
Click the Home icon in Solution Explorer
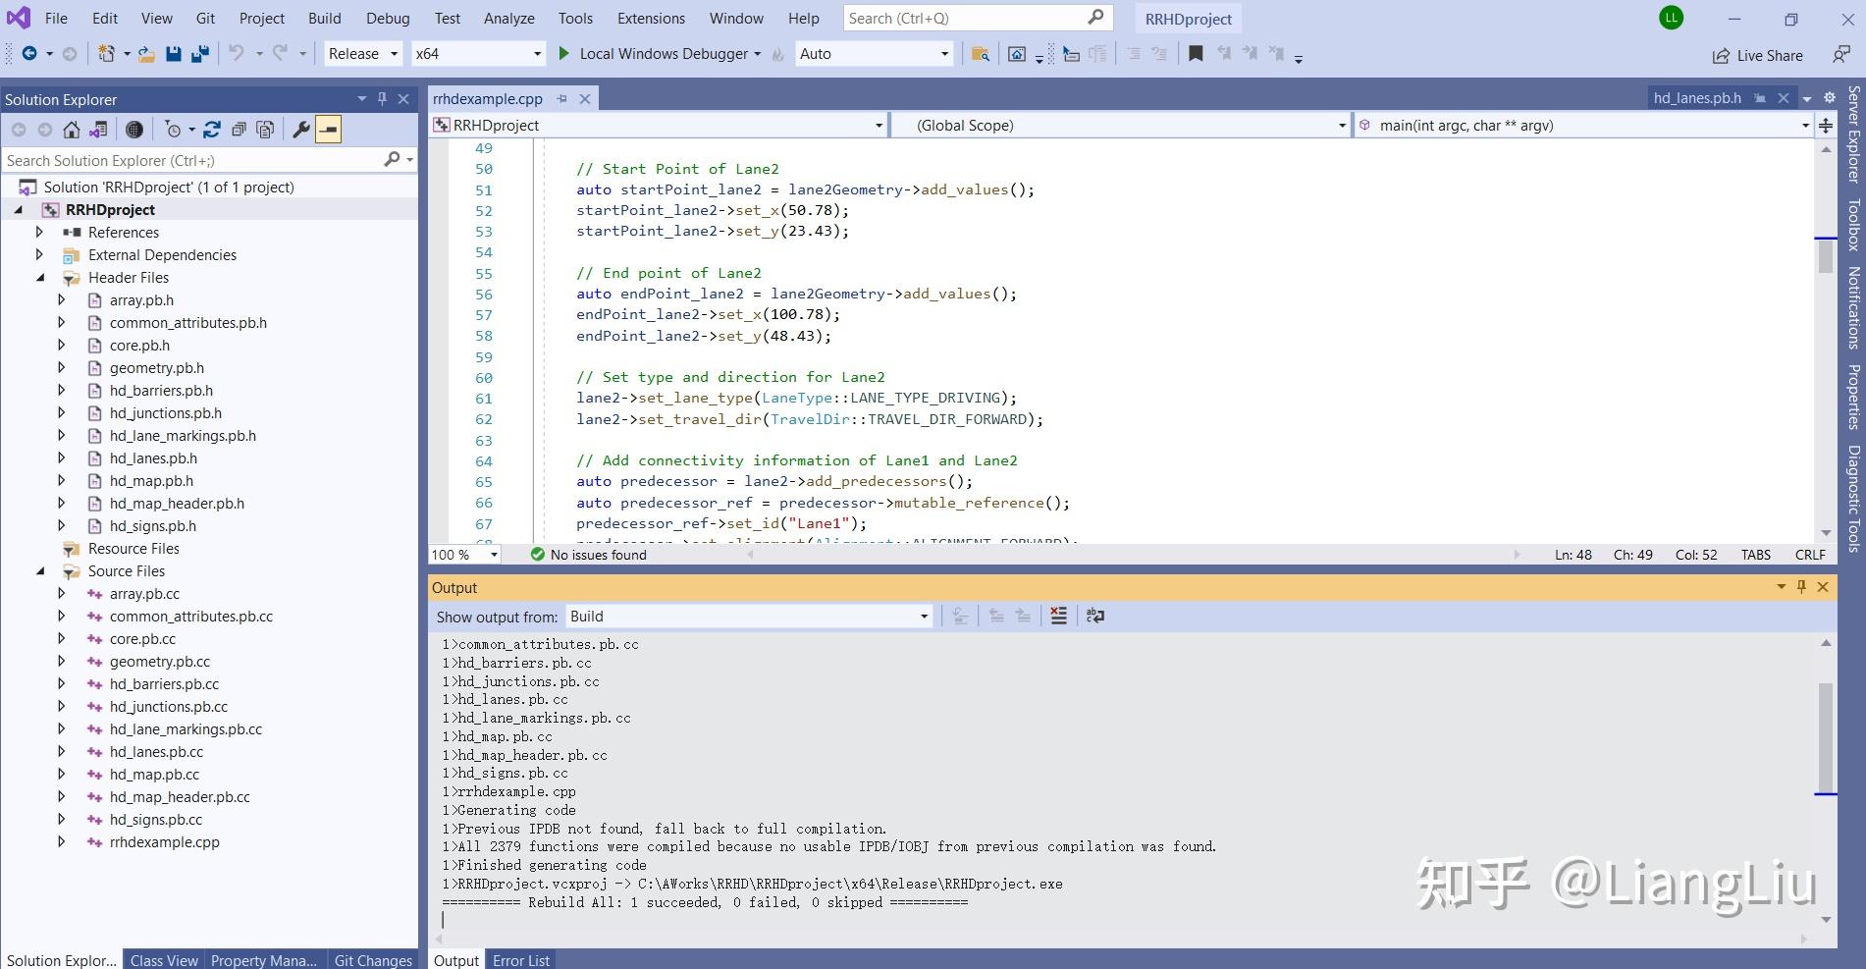tap(72, 130)
